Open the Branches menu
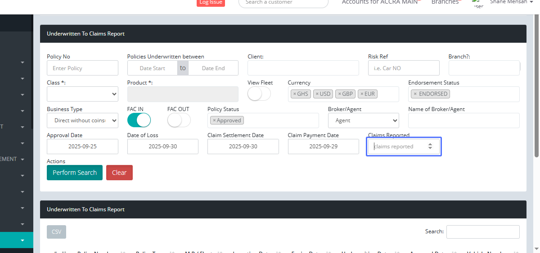The image size is (540, 253). coord(445,2)
